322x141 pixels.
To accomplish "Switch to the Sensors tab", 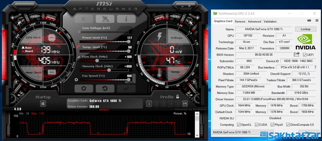I will pos(240,22).
